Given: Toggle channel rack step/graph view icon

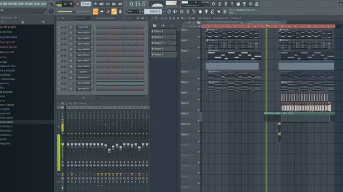Looking at the screenshot, I should coord(142,18).
